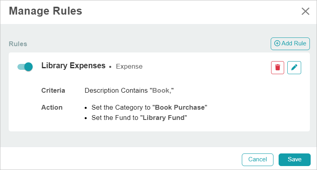Click the Action label
This screenshot has height=170, width=317.
(52, 107)
